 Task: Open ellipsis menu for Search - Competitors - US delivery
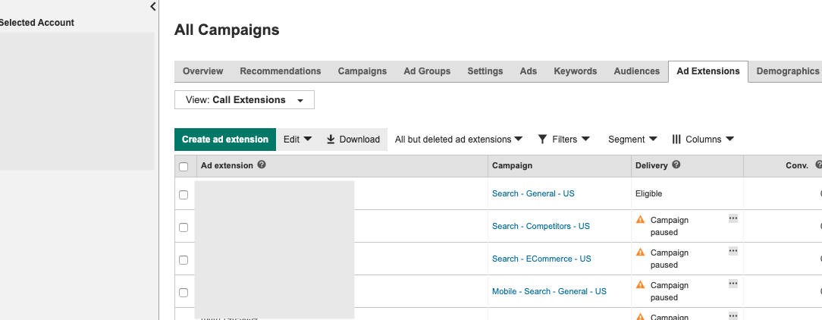point(733,218)
